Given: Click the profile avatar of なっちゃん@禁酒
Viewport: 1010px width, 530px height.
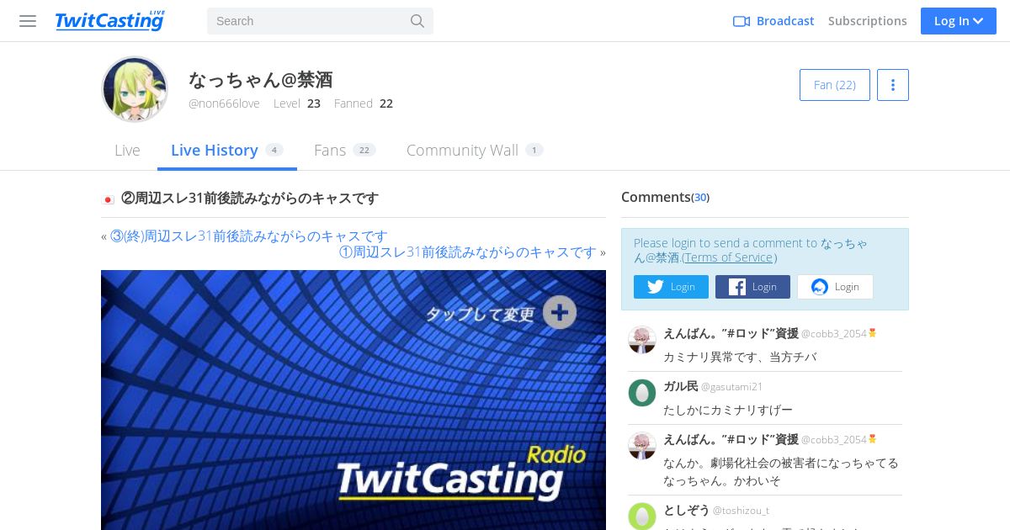Looking at the screenshot, I should tap(135, 89).
